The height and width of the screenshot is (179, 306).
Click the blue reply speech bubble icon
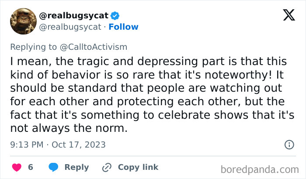click(x=53, y=167)
